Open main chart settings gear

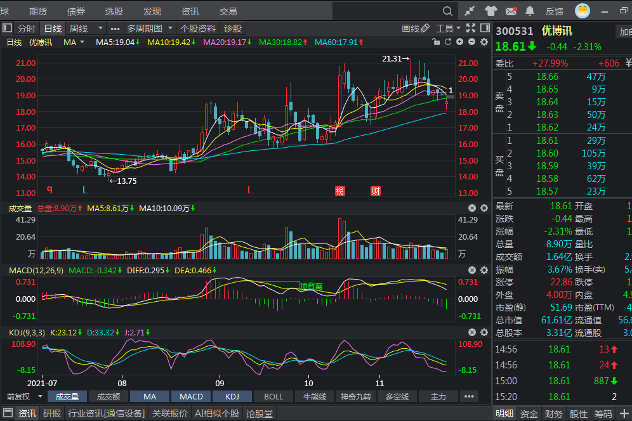(484, 42)
